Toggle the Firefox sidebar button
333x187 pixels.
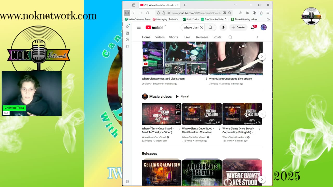coord(127,13)
